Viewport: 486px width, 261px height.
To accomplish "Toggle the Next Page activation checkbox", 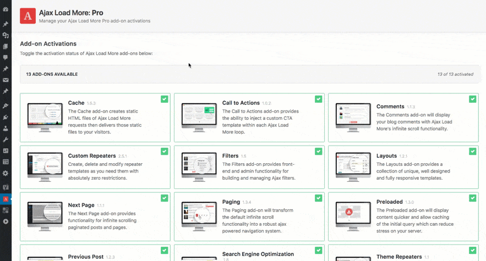I will tap(165, 198).
